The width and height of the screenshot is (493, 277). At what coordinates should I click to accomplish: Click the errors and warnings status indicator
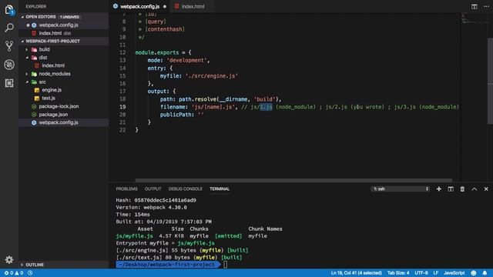pos(14,273)
